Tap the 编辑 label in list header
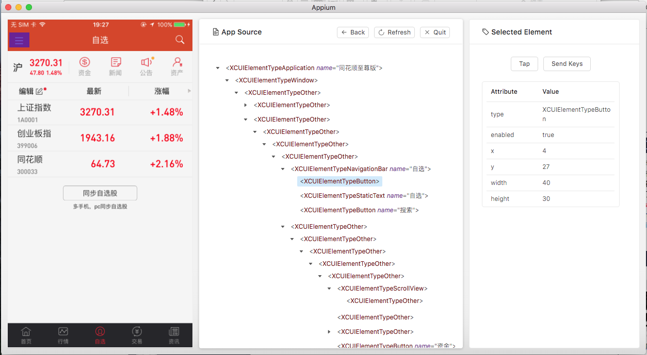This screenshot has height=355, width=647. 26,91
